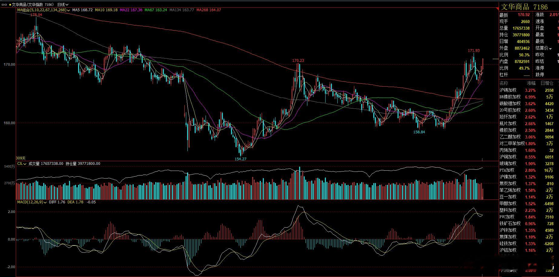Click the MA268 164.07 legend value
559x277 pixels.
[x=209, y=10]
